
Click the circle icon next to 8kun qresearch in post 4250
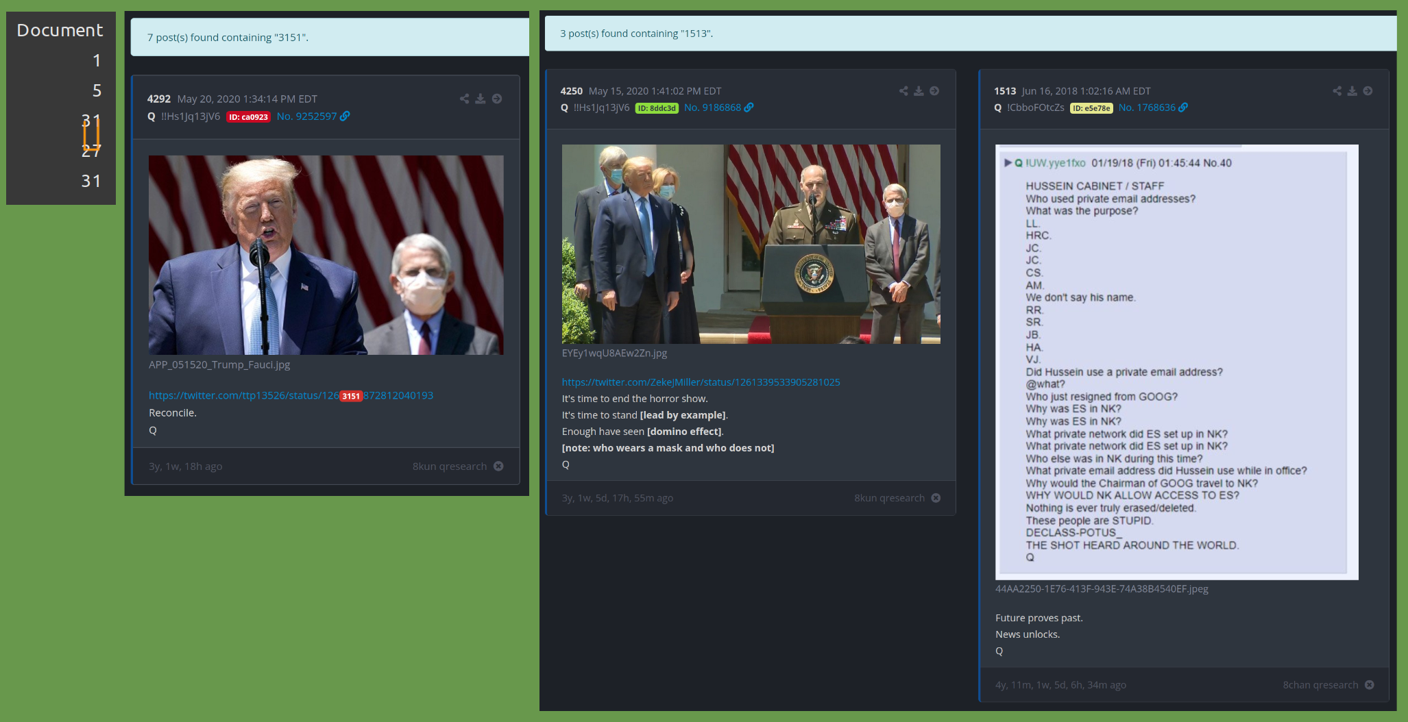tap(936, 498)
